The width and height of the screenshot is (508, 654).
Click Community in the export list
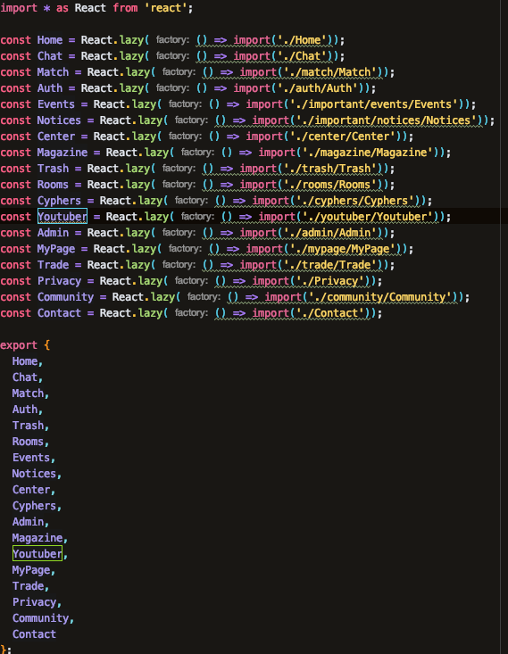tap(40, 618)
